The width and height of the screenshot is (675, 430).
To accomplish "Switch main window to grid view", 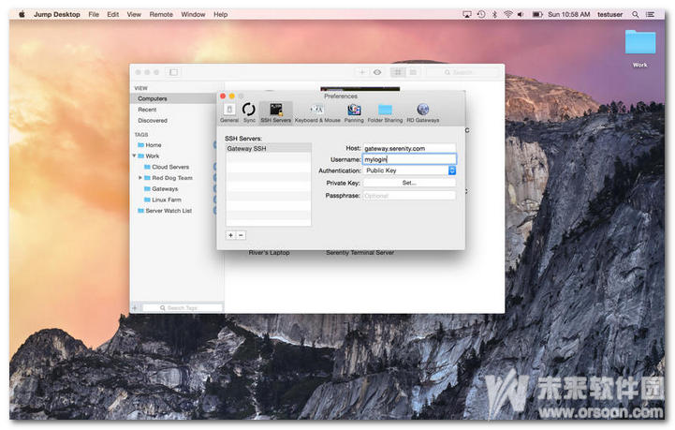I will (398, 72).
